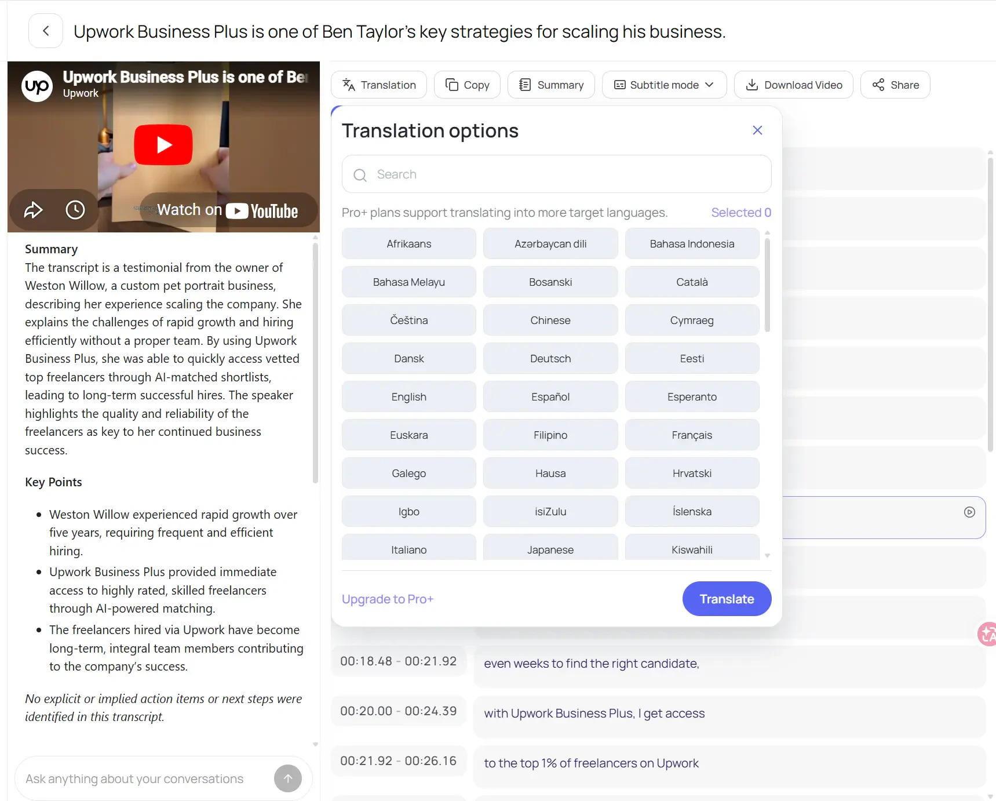Send question with arrow-up button
Viewport: 996px width, 801px height.
point(288,778)
